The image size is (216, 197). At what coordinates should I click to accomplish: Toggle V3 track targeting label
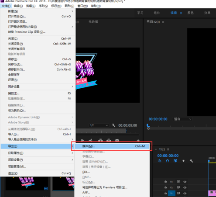click(171, 182)
